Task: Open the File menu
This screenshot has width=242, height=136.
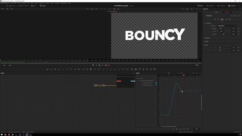Action: [12, 3]
